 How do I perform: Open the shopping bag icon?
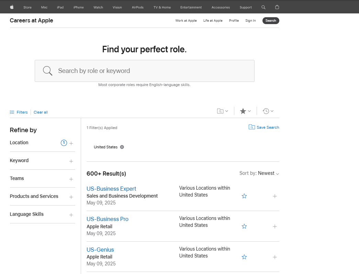pos(277,7)
